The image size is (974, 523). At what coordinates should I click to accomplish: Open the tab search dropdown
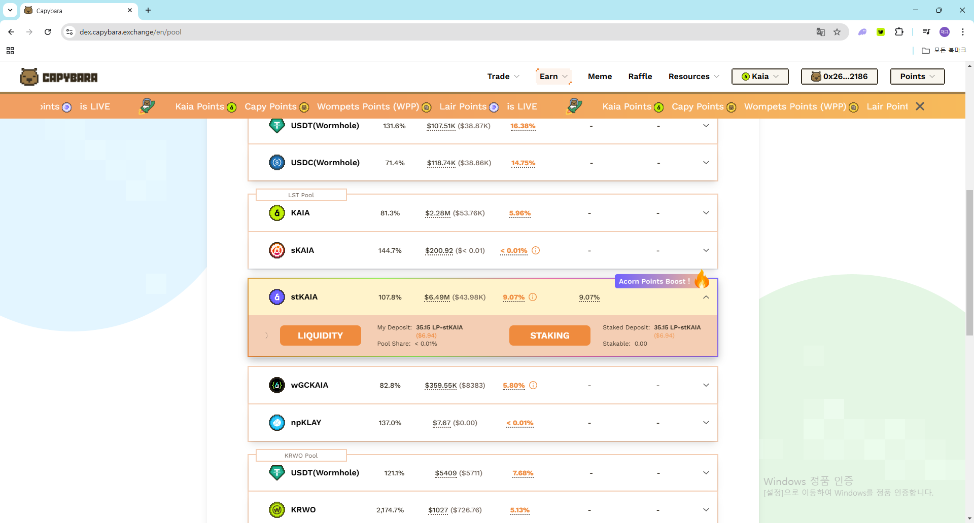point(10,10)
